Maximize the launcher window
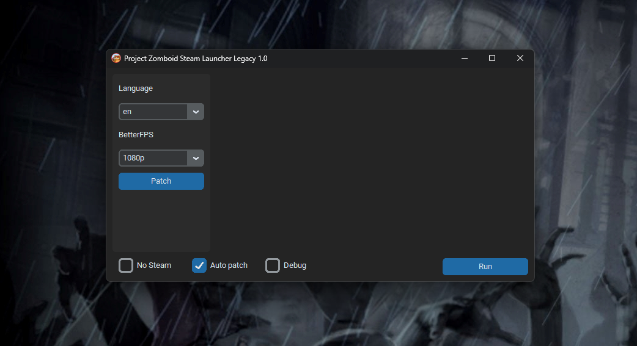The height and width of the screenshot is (346, 637). [x=492, y=59]
